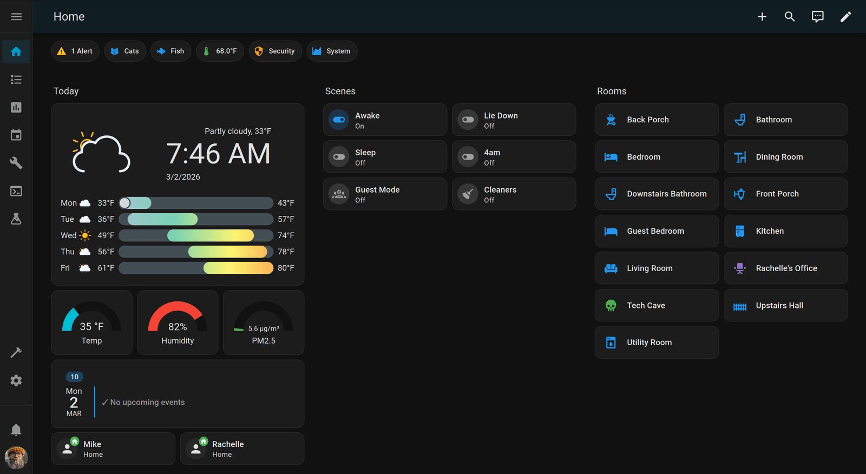866x474 pixels.
Task: Click the Upstairs Hall fence icon
Action: 740,307
